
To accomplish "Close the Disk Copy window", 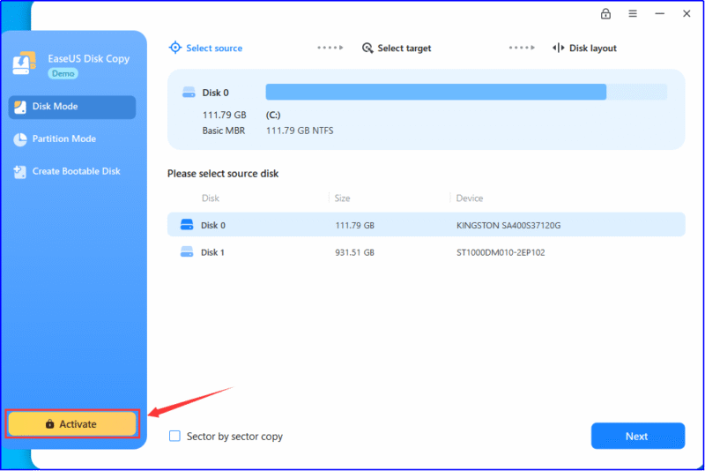I will 686,14.
